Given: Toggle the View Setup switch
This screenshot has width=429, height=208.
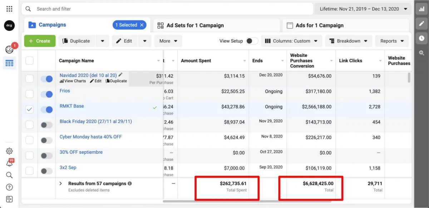Looking at the screenshot, I should coord(252,41).
